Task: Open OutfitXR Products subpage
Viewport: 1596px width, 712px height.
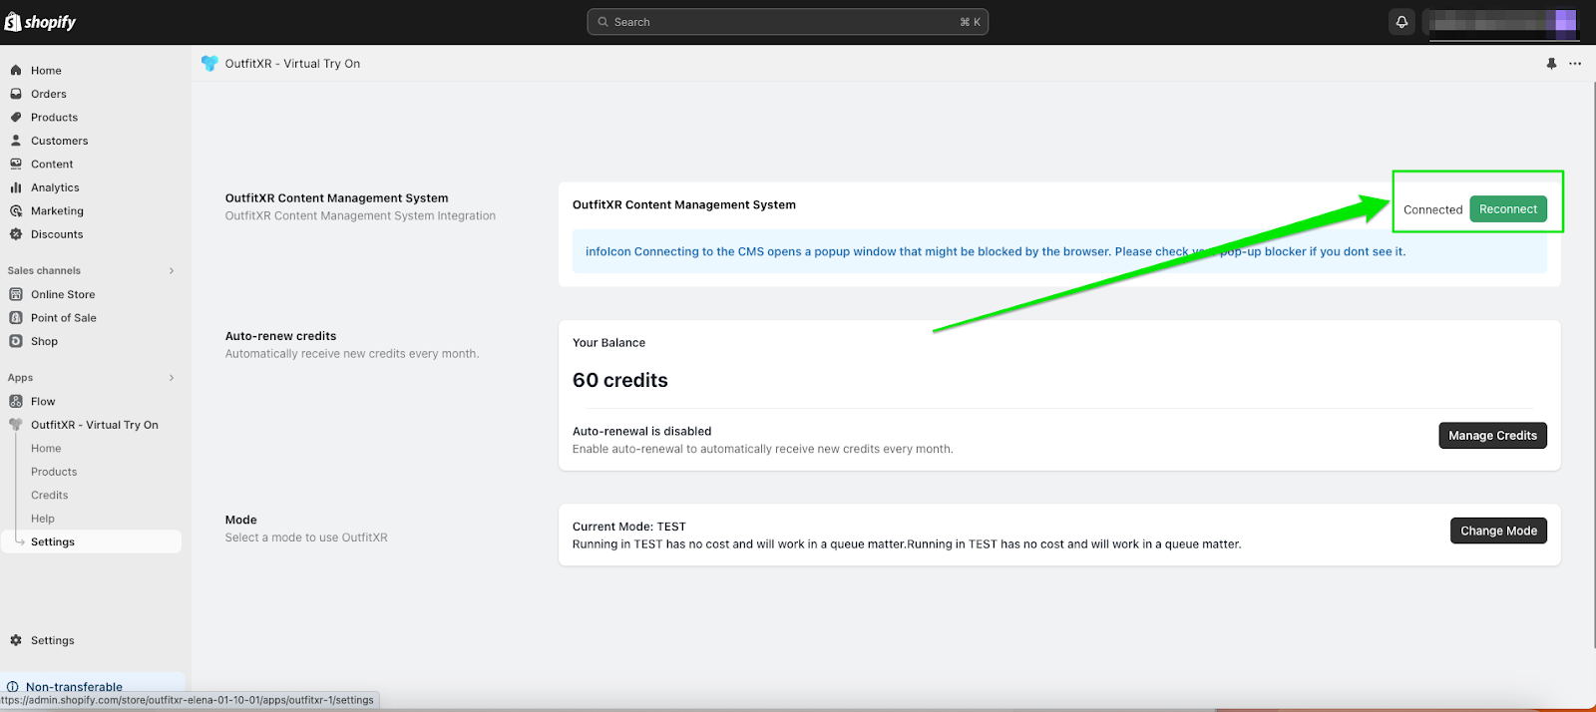Action: tap(54, 472)
